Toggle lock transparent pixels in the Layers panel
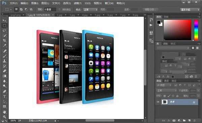The height and width of the screenshot is (123, 202). (165, 96)
